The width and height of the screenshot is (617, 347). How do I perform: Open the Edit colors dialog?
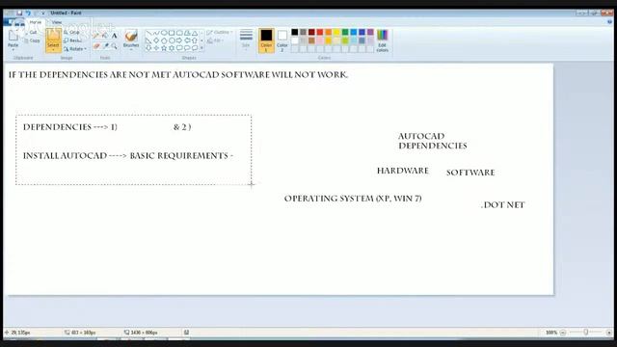382,40
